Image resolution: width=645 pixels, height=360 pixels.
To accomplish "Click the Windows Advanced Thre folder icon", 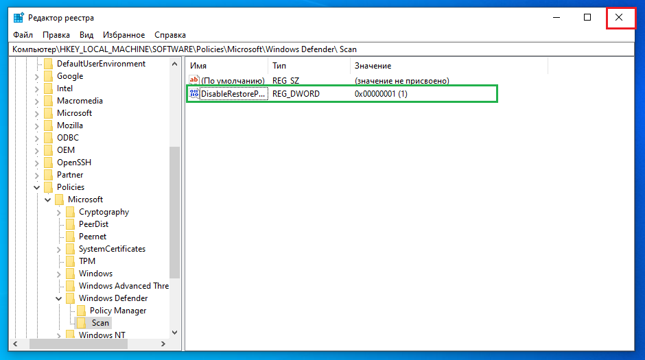I will pos(71,286).
